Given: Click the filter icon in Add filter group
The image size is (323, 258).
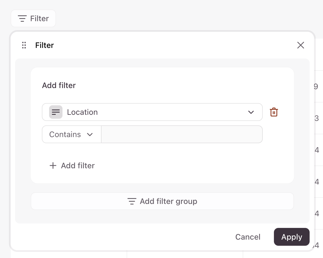Looking at the screenshot, I should [x=132, y=201].
